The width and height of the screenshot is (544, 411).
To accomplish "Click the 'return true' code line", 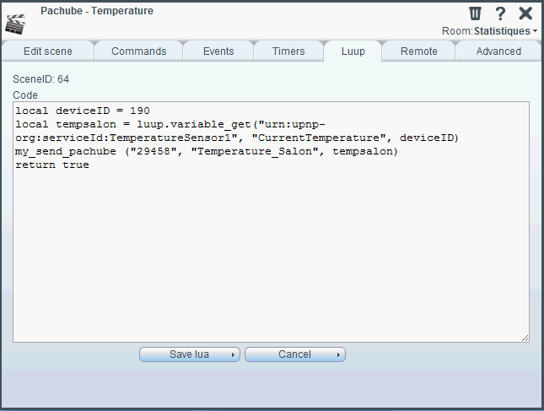I will click(52, 165).
